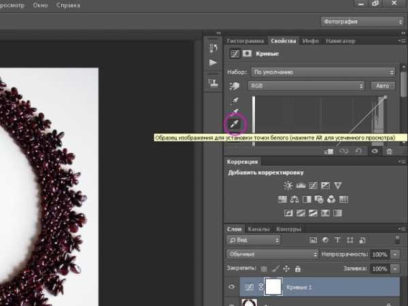Filter layers by type layers
Viewport: 408px width, 306px height.
337,240
